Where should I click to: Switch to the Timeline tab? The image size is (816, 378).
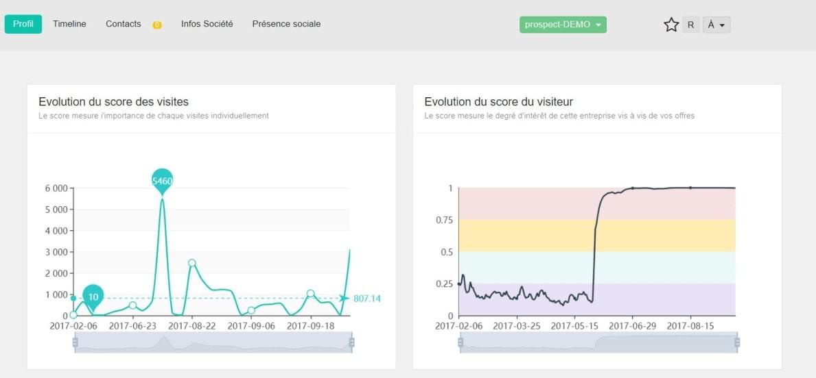(x=69, y=24)
